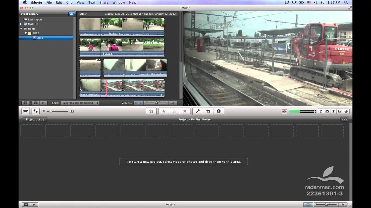The width and height of the screenshot is (371, 208).
Task: Open voiceover microphone tool
Action: (x=198, y=111)
